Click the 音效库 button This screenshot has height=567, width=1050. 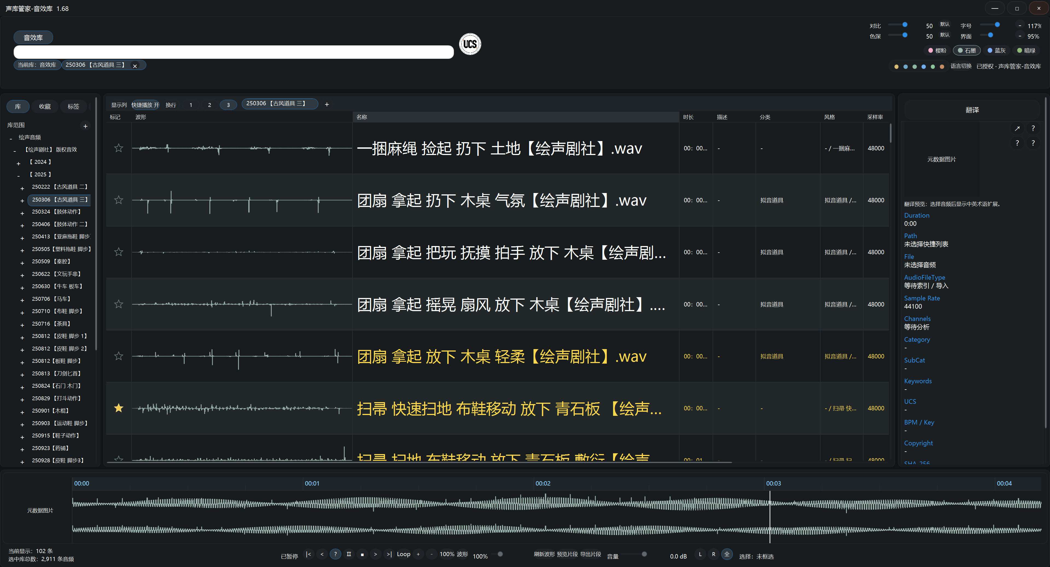pos(33,37)
